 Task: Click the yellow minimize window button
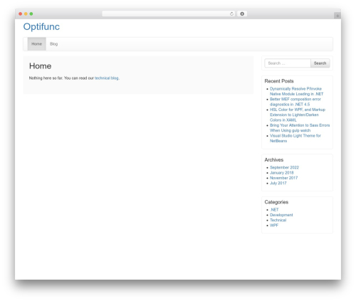[x=26, y=14]
